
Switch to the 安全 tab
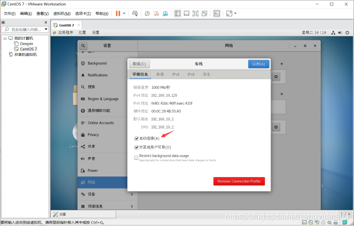pos(206,74)
